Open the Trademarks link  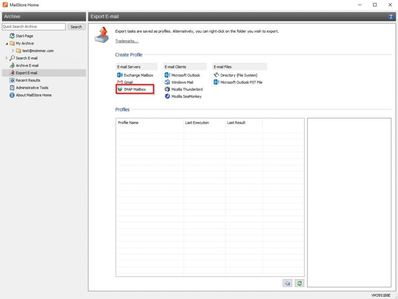coord(127,41)
